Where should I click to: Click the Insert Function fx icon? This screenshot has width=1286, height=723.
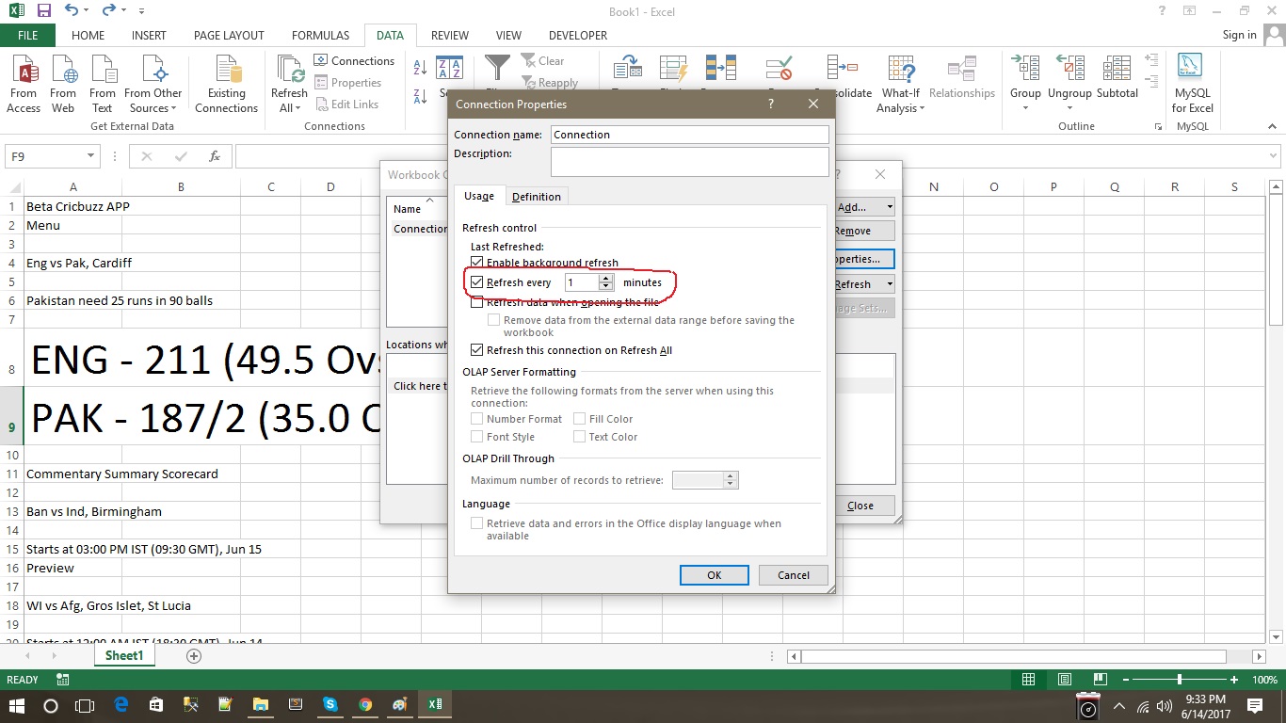tap(215, 156)
